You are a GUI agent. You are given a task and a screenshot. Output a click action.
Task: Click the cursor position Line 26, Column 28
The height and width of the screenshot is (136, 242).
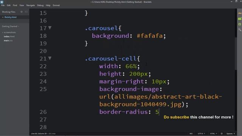click(x=39, y=133)
